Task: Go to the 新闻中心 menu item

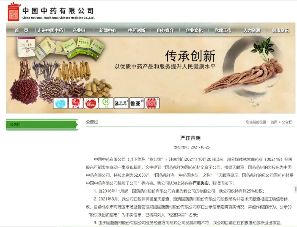Action: 108,30
